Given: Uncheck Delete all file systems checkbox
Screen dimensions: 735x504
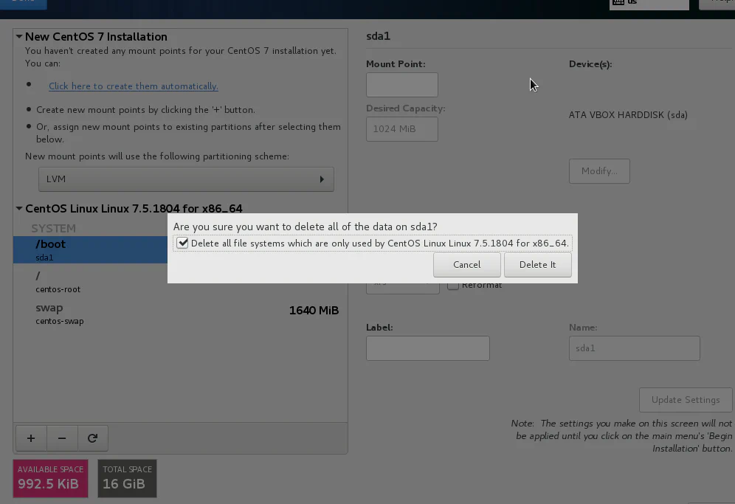Looking at the screenshot, I should [182, 243].
